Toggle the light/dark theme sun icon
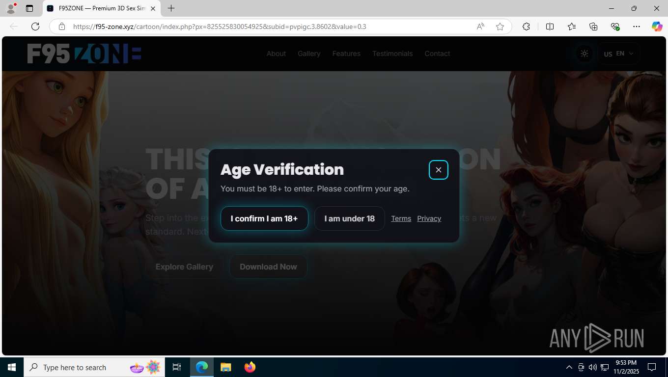 [584, 54]
